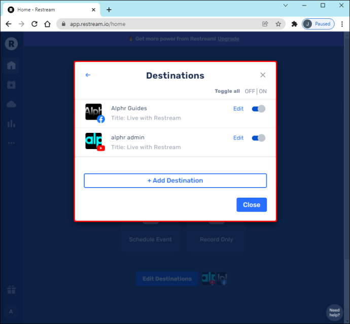Open Chrome three-dot menu

[342, 24]
